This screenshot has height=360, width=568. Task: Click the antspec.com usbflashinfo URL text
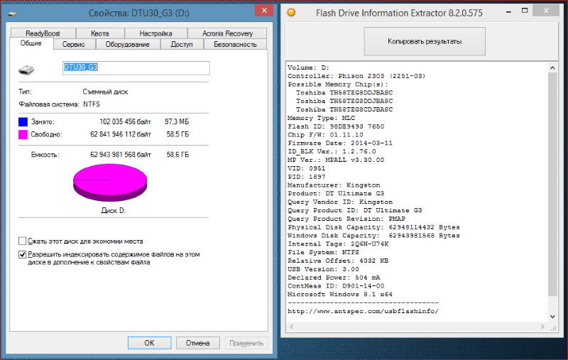363,311
